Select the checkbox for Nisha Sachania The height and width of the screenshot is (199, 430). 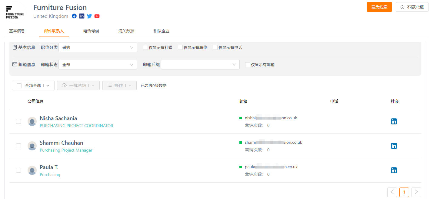pos(18,121)
